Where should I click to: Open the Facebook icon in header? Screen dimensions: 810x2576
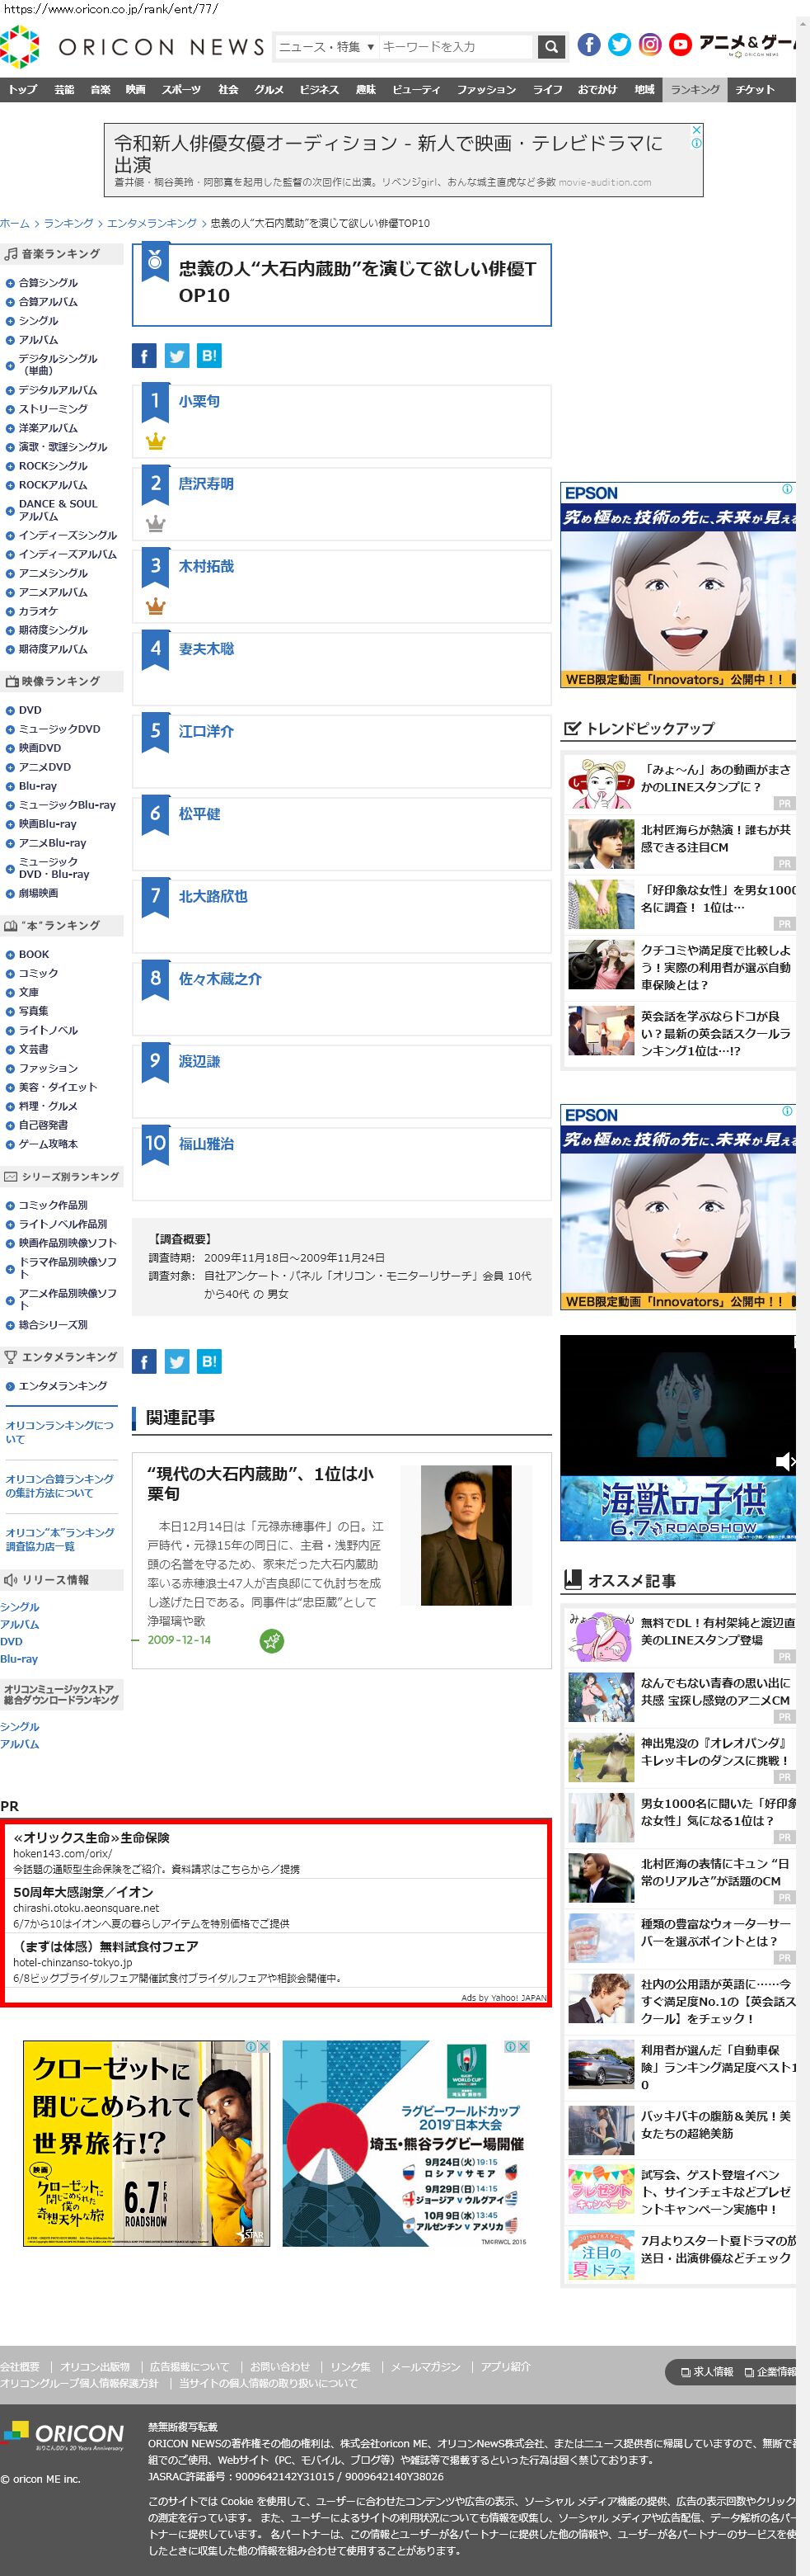589,45
